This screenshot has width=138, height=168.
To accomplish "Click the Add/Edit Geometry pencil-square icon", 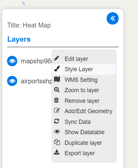I will (57, 110).
